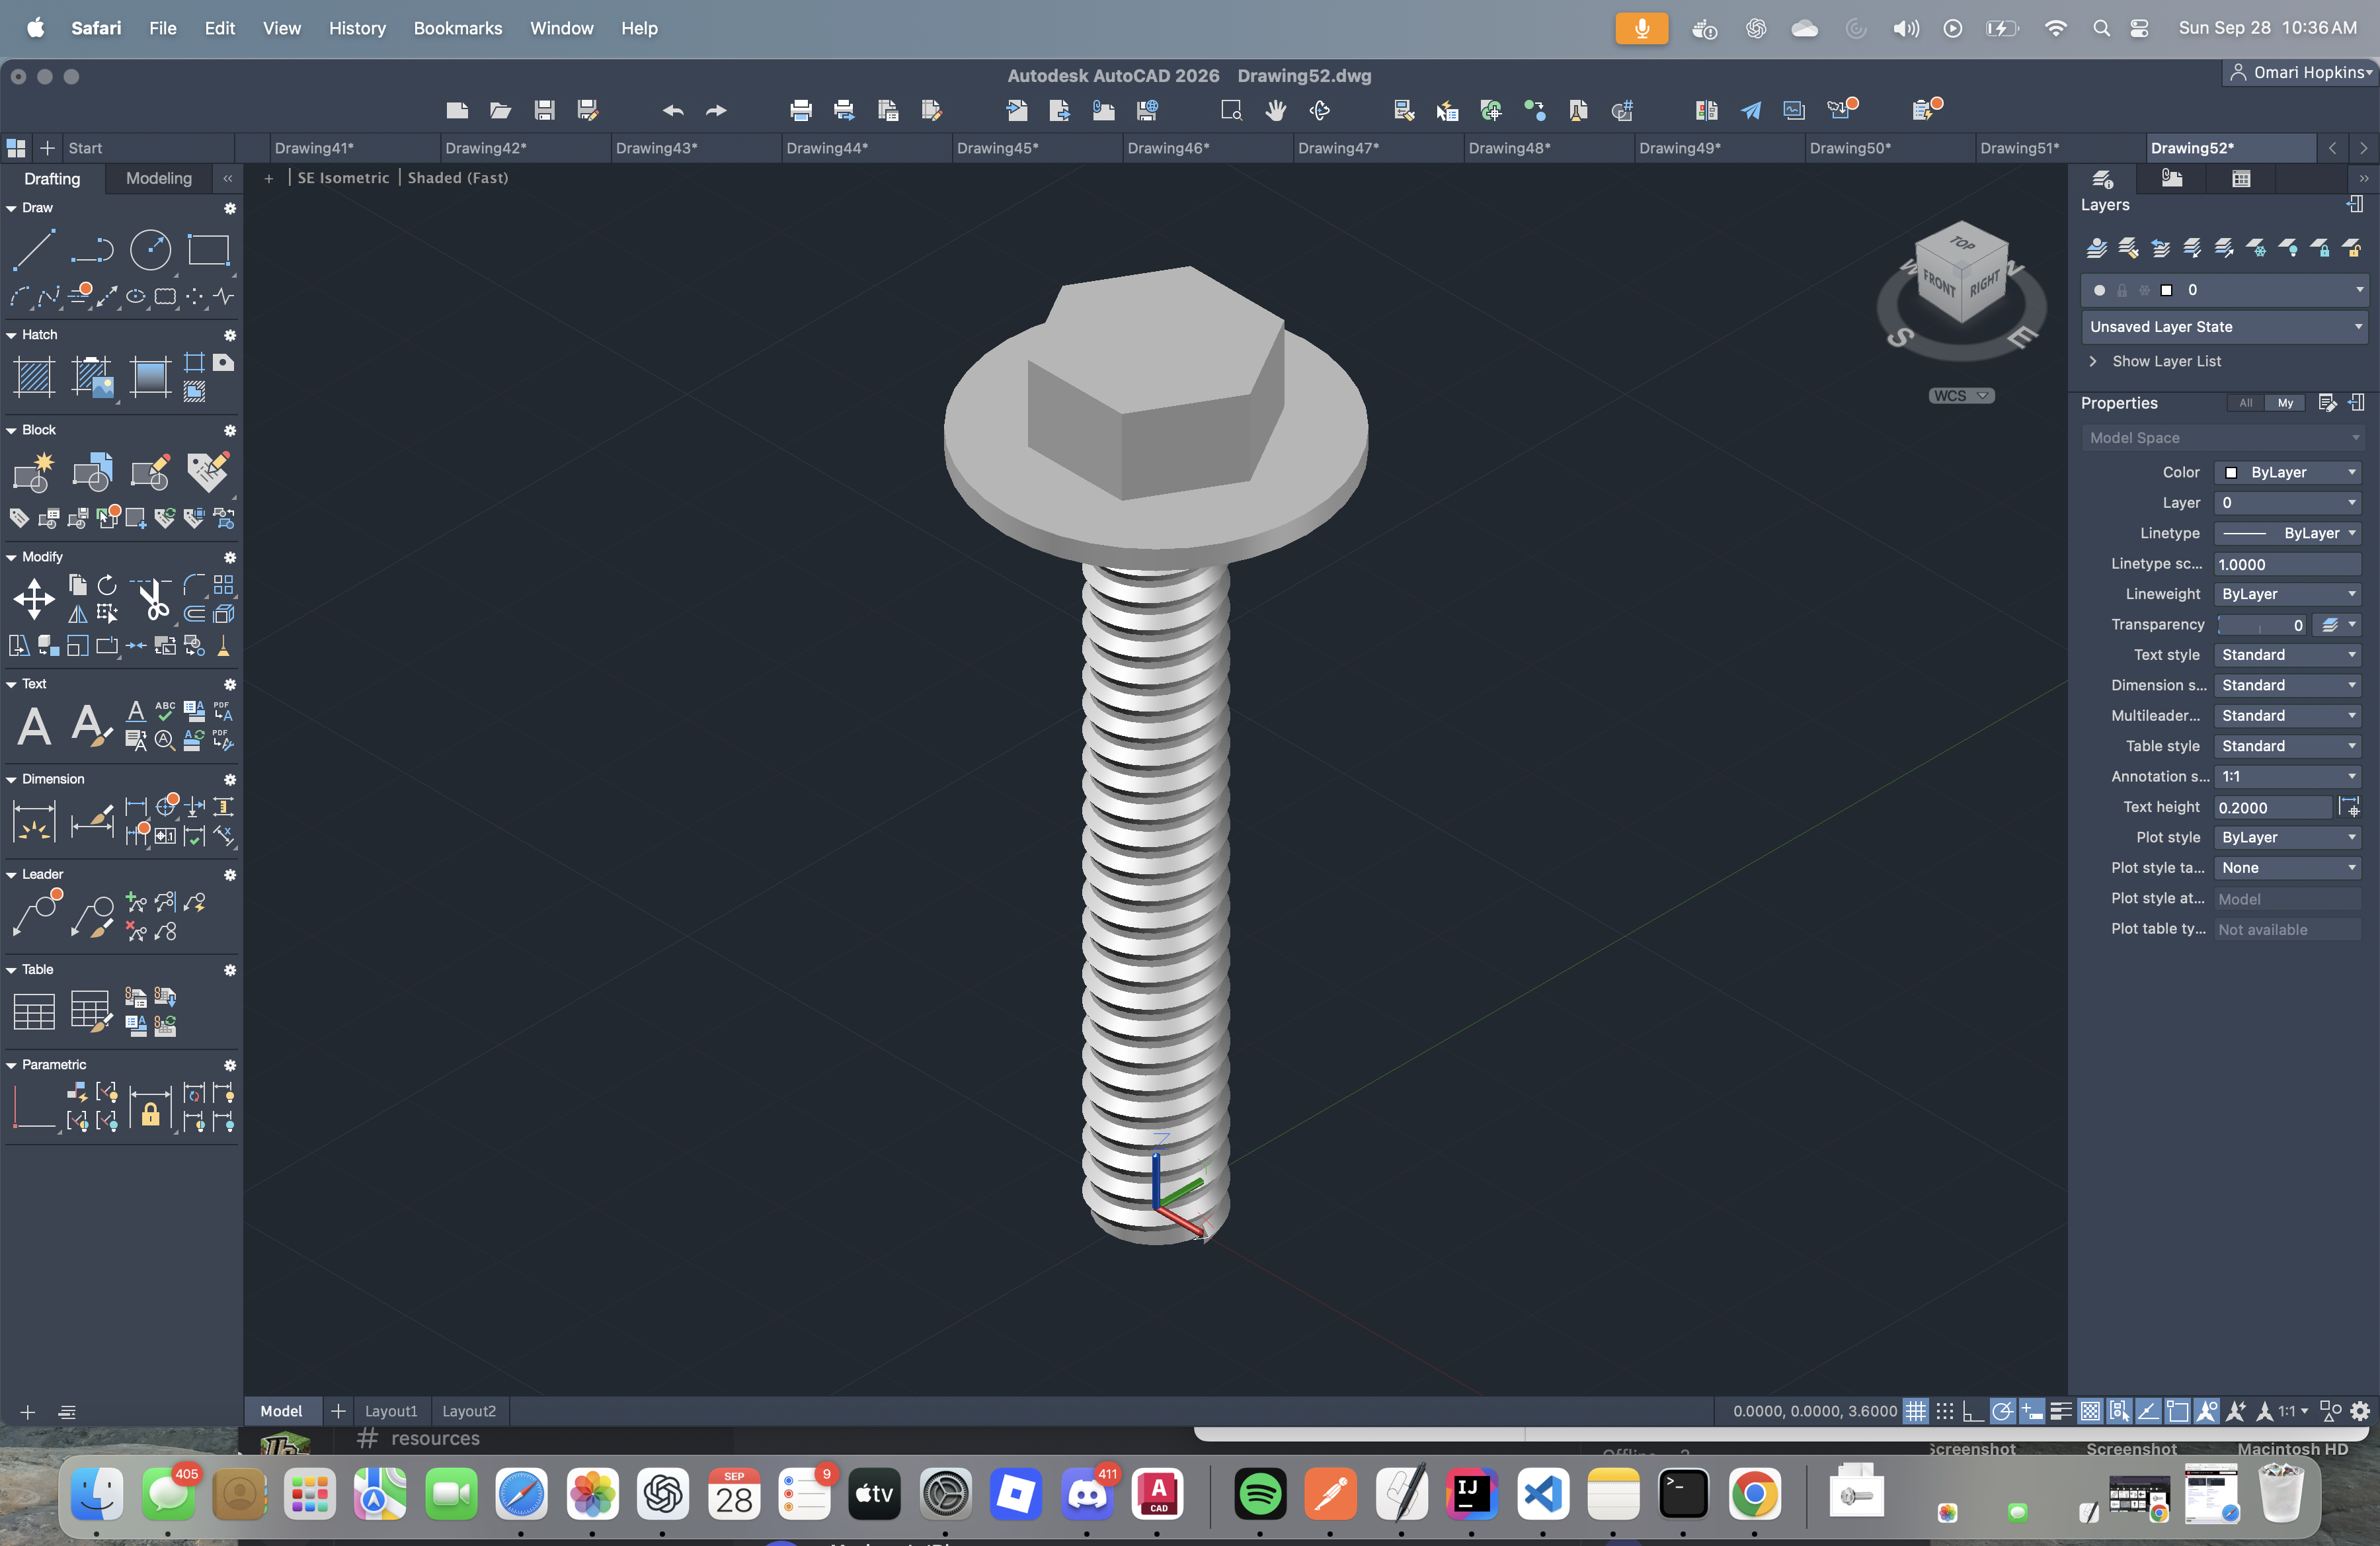This screenshot has height=1546, width=2380.
Task: Toggle snap mode dots in status bar
Action: (x=1944, y=1411)
